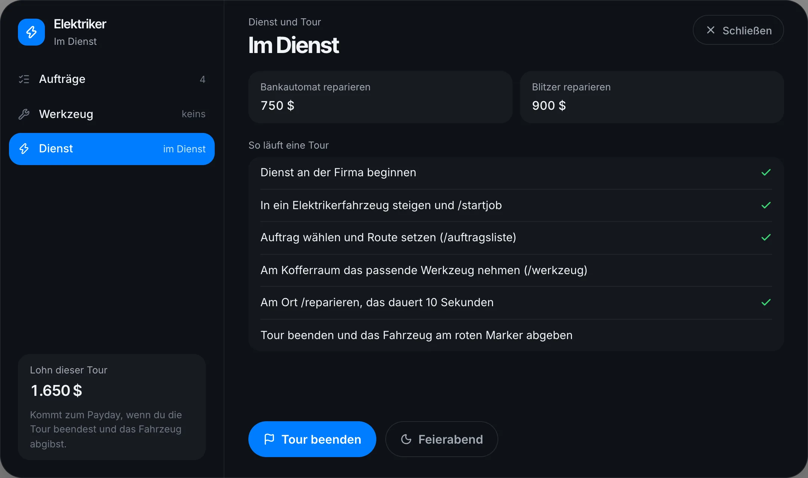
Task: Click the 'Elektriker' title in sidebar
Action: [80, 24]
